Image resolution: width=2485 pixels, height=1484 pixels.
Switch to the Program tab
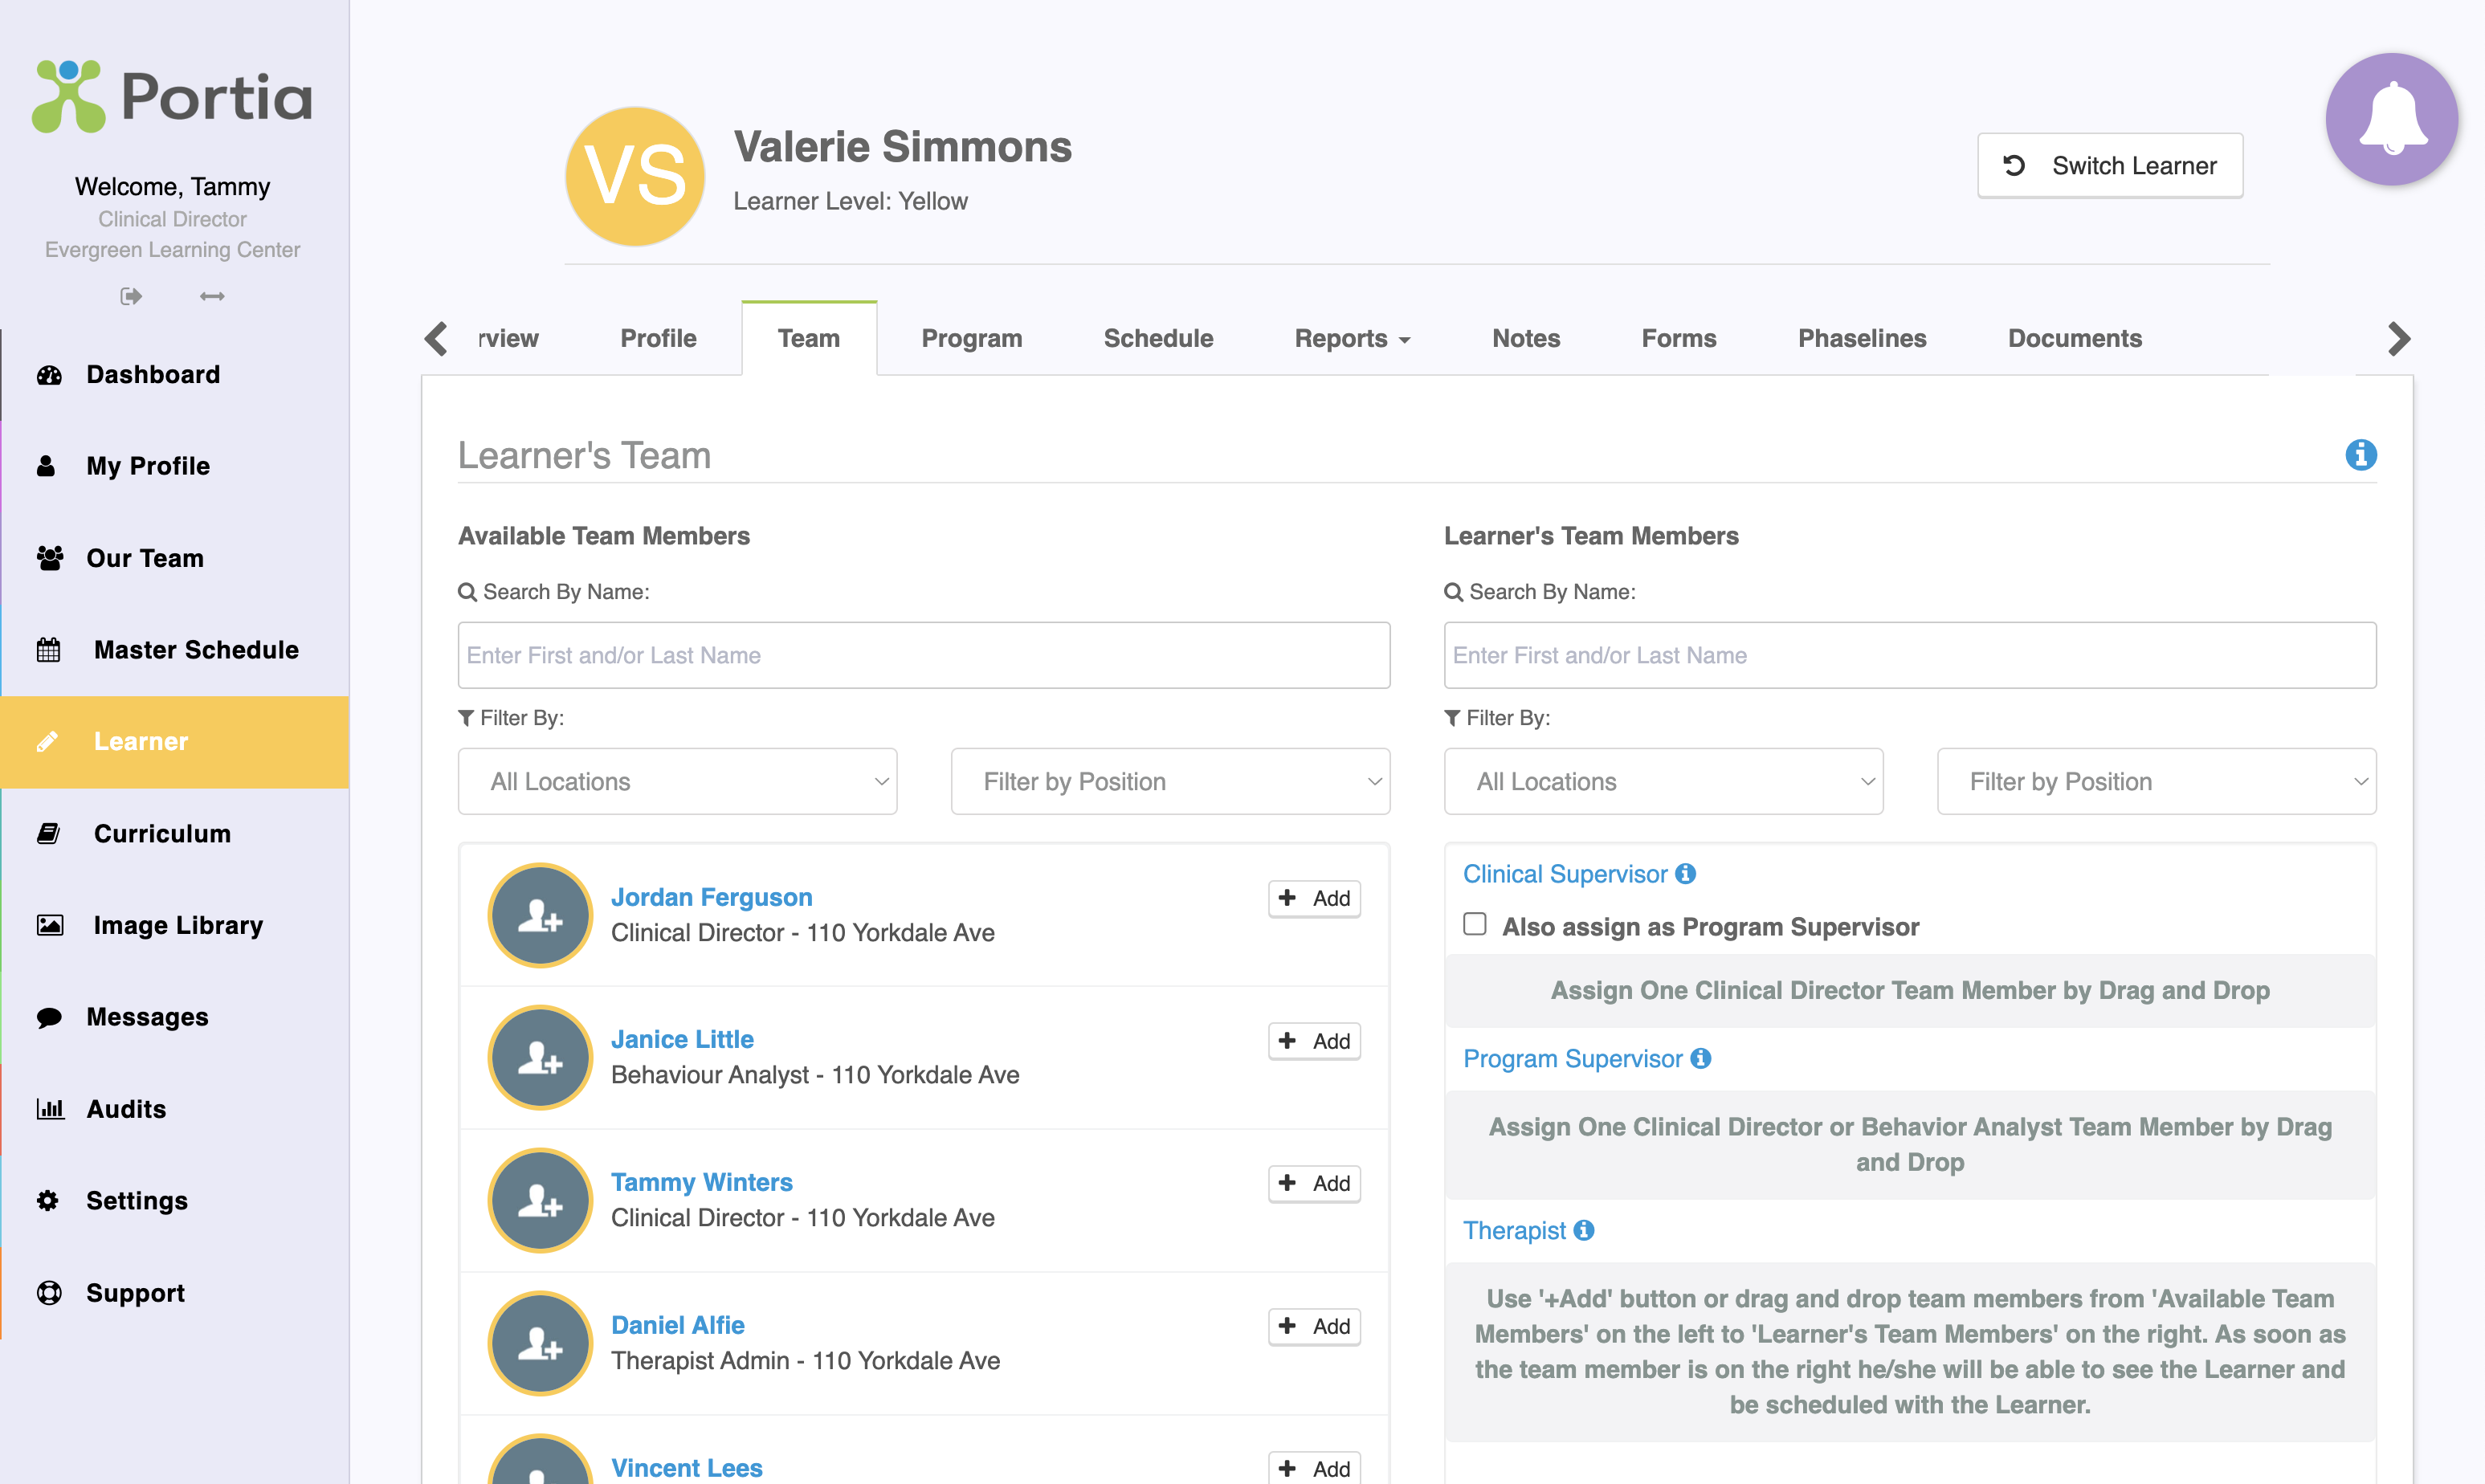[x=971, y=338]
